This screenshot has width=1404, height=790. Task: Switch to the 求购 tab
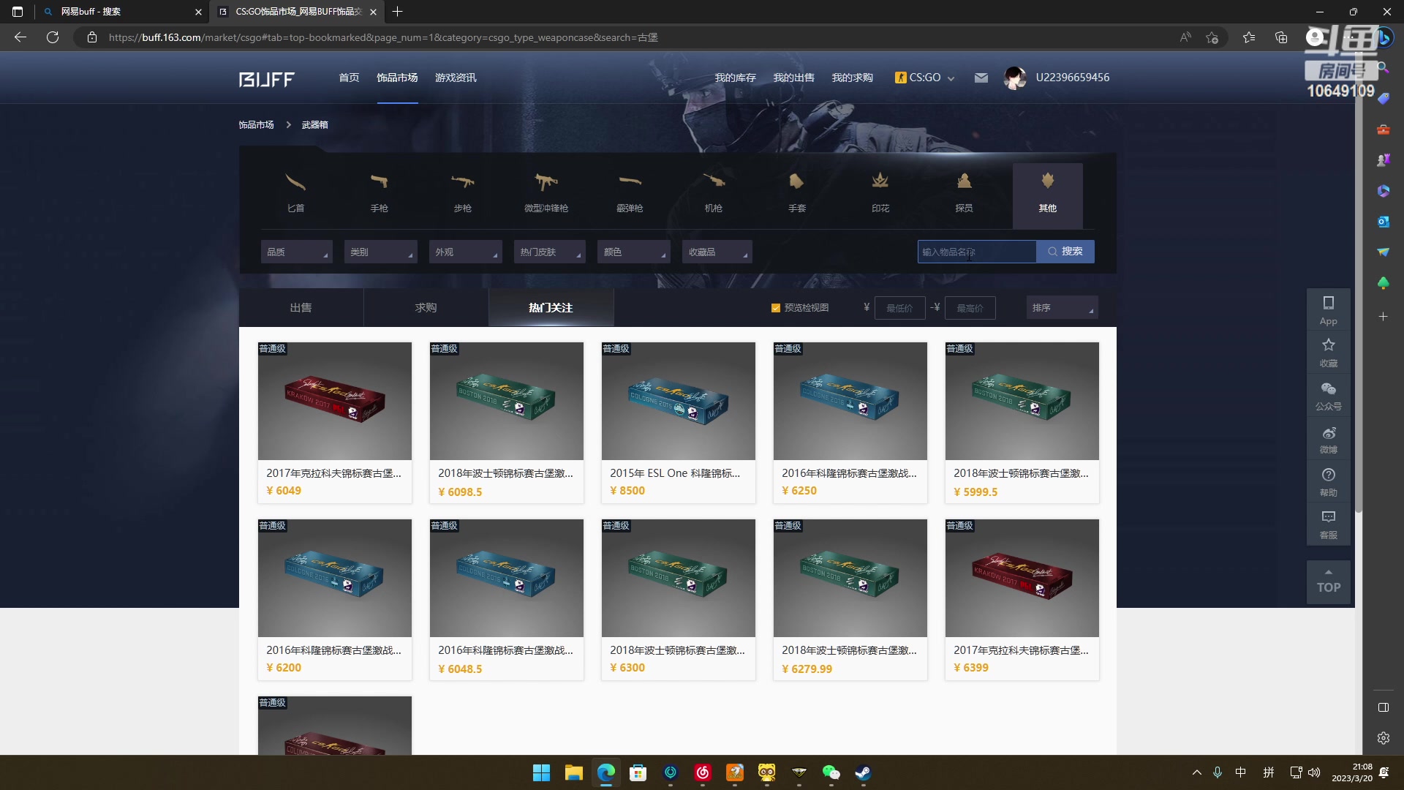point(426,308)
